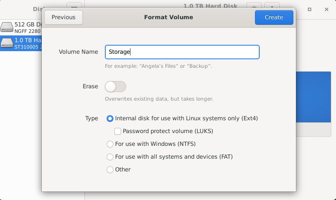Toggle the Erase switch on

pos(116,87)
